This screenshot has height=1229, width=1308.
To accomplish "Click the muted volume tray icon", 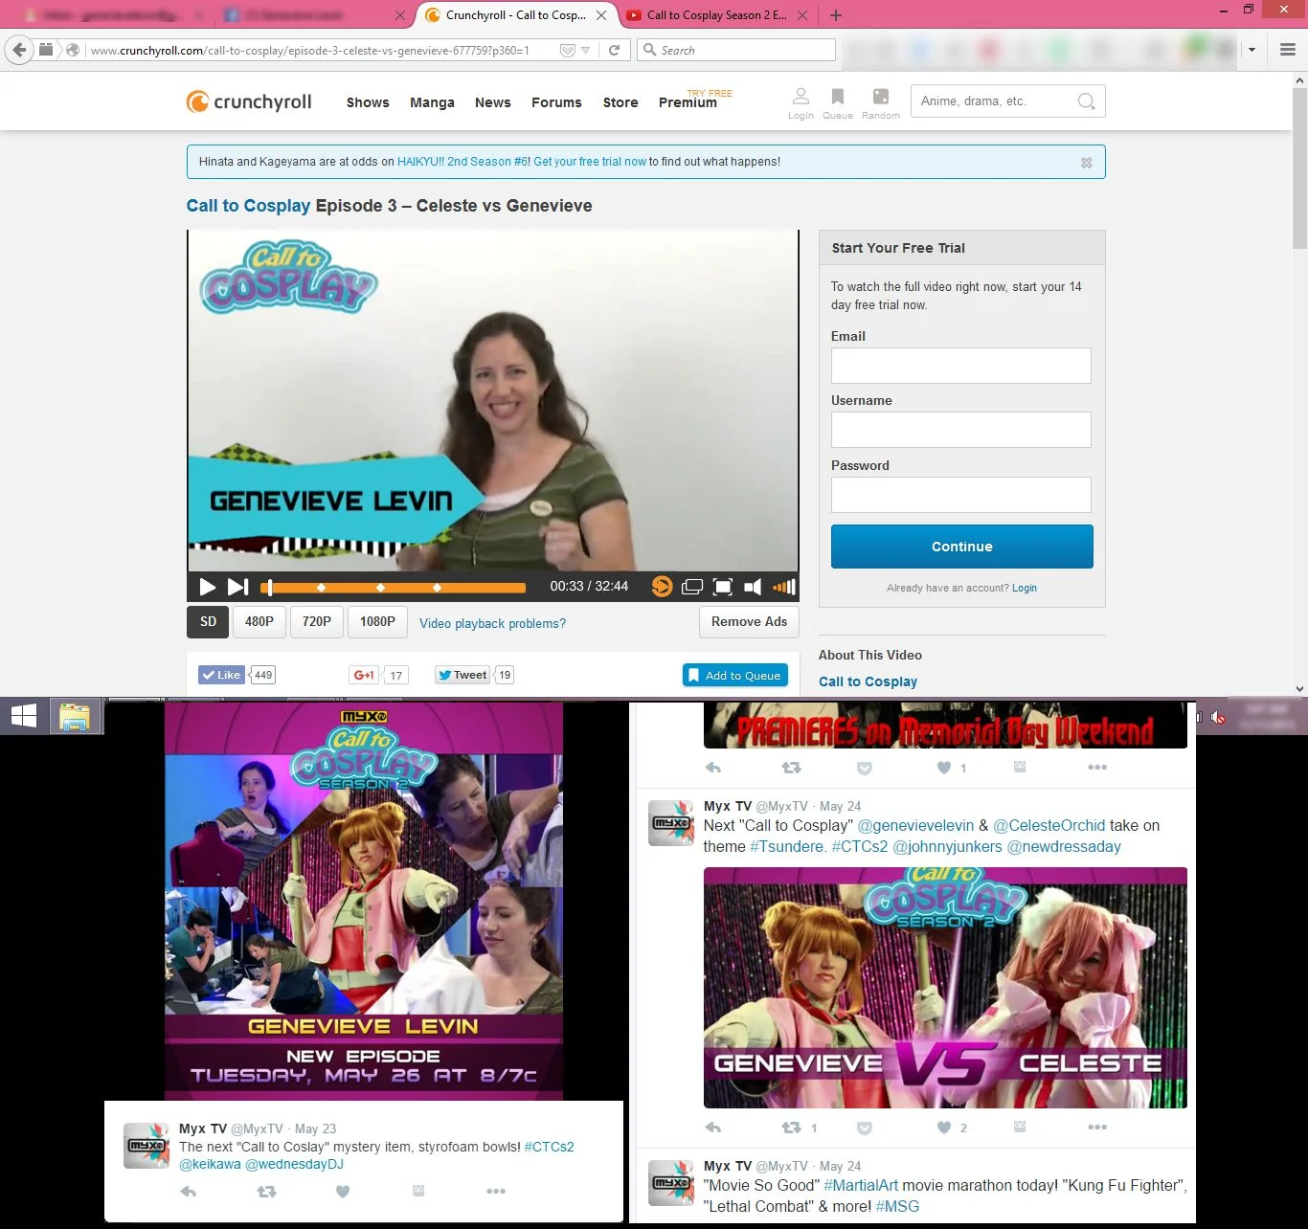I will pos(1217,717).
